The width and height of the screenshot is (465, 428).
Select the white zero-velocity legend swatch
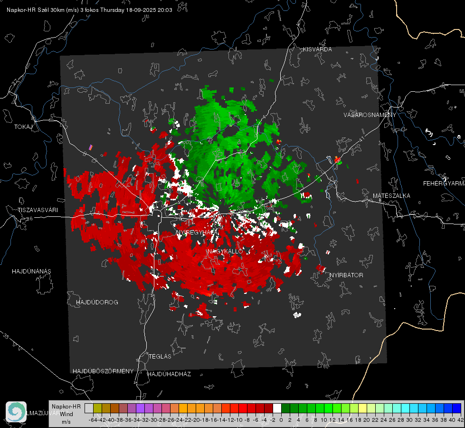(x=277, y=408)
